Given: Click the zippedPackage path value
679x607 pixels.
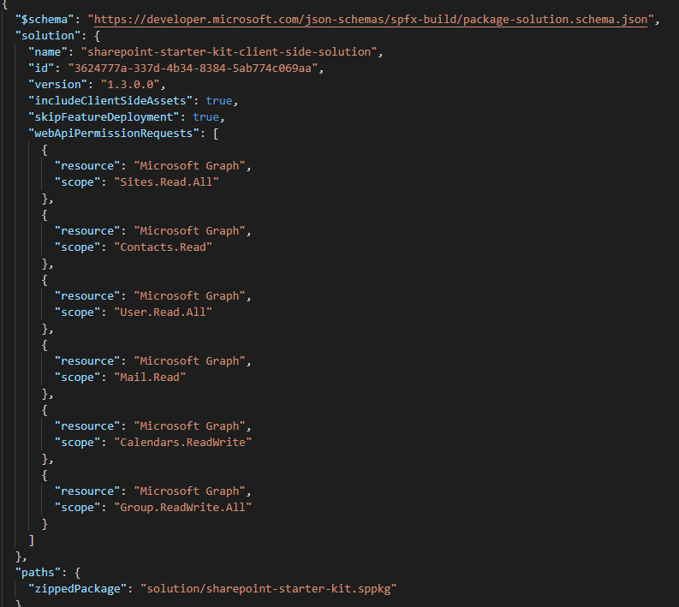Looking at the screenshot, I should pyautogui.click(x=269, y=589).
